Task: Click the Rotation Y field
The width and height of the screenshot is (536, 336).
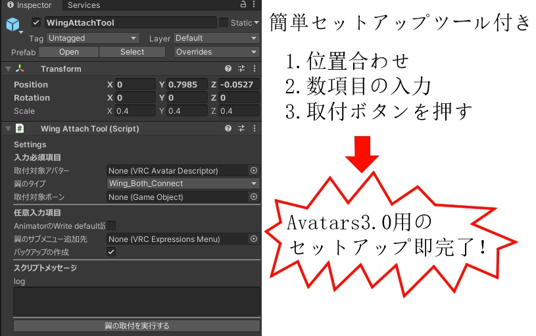Action: click(x=187, y=98)
